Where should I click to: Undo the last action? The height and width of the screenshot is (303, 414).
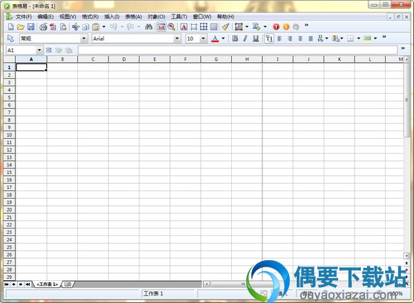pyautogui.click(x=114, y=27)
